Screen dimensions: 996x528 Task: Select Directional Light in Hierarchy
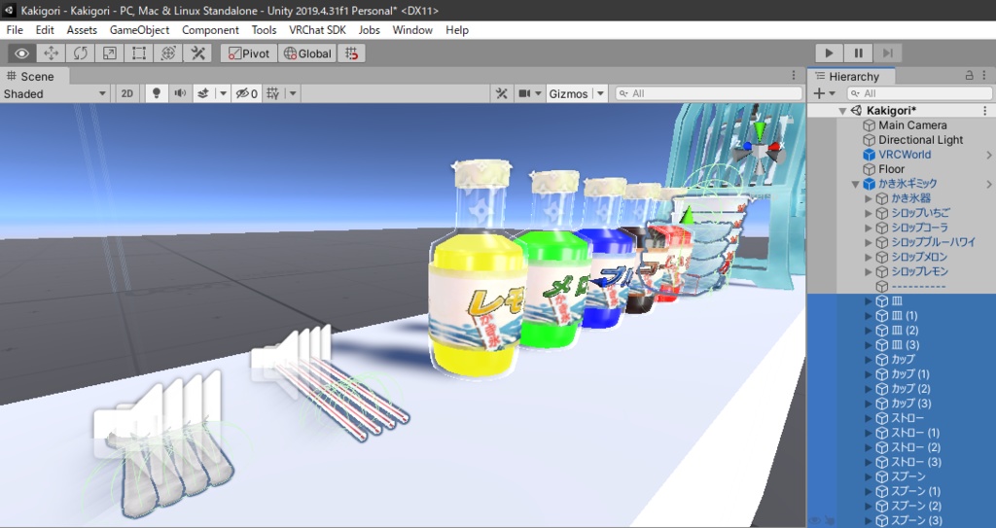click(920, 140)
